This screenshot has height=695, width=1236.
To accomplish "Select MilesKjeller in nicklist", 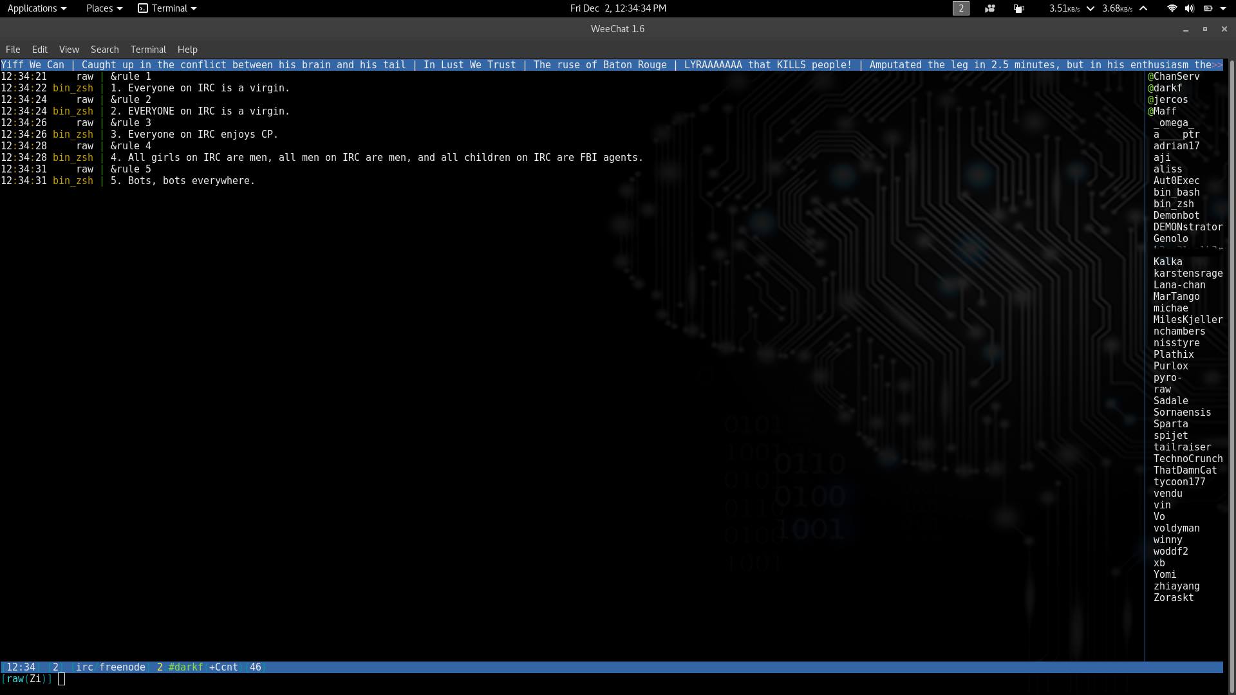I will (x=1188, y=320).
